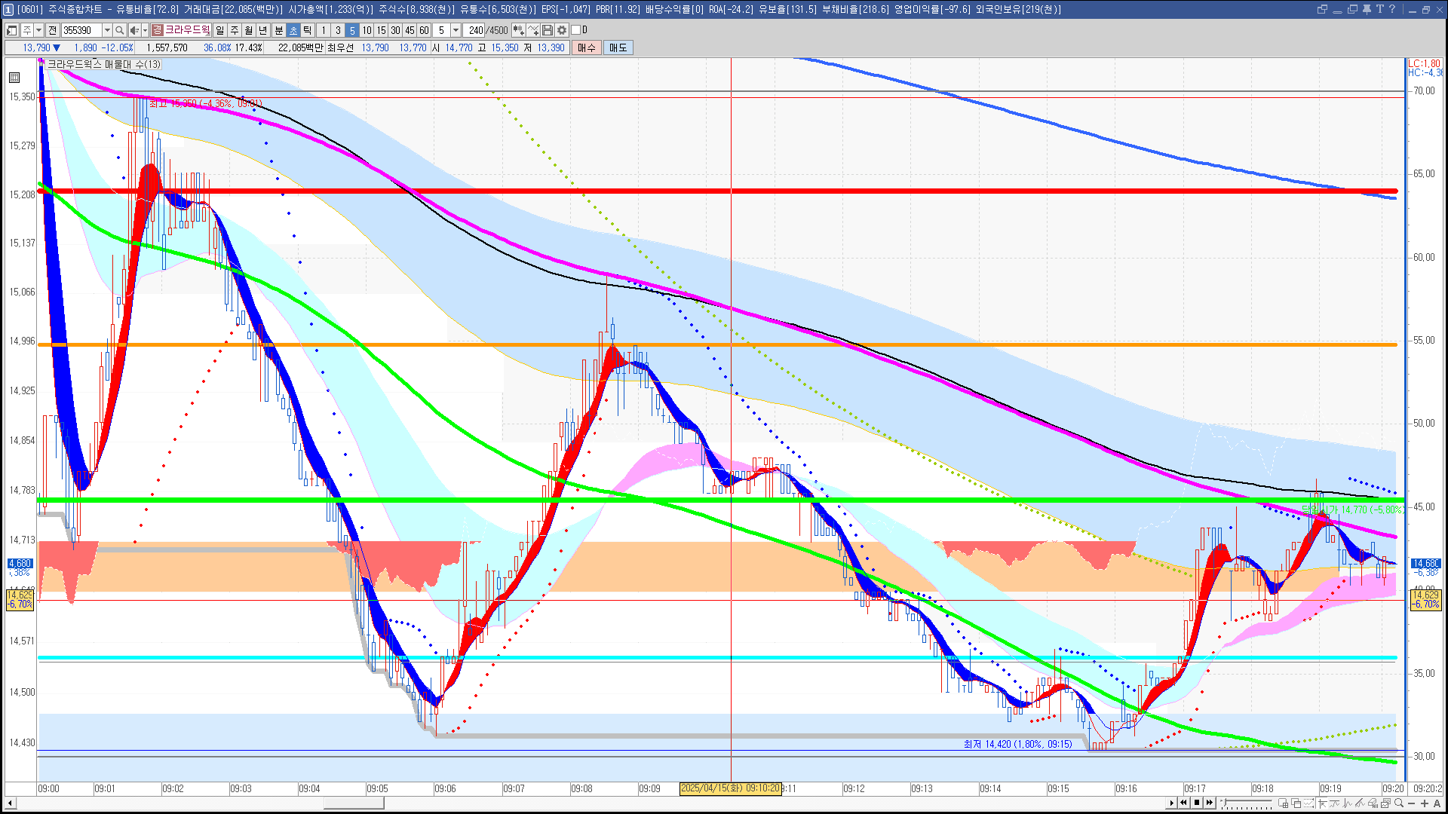Click the eraser delete-drawings icon
1448x814 pixels.
tap(1372, 803)
